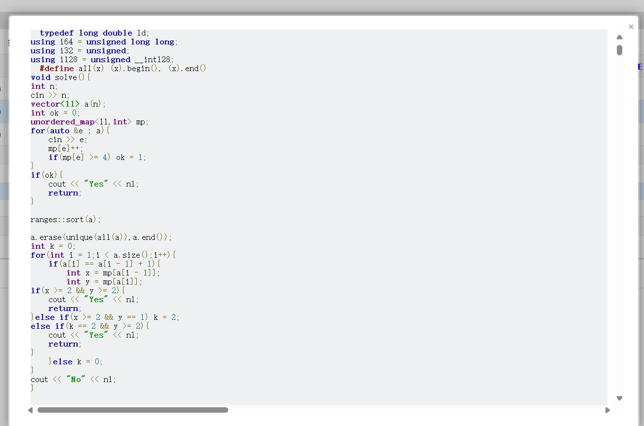This screenshot has height=426, width=644.
Task: Click the 'int x = mp[a[i - 1]];' line
Action: pos(114,273)
